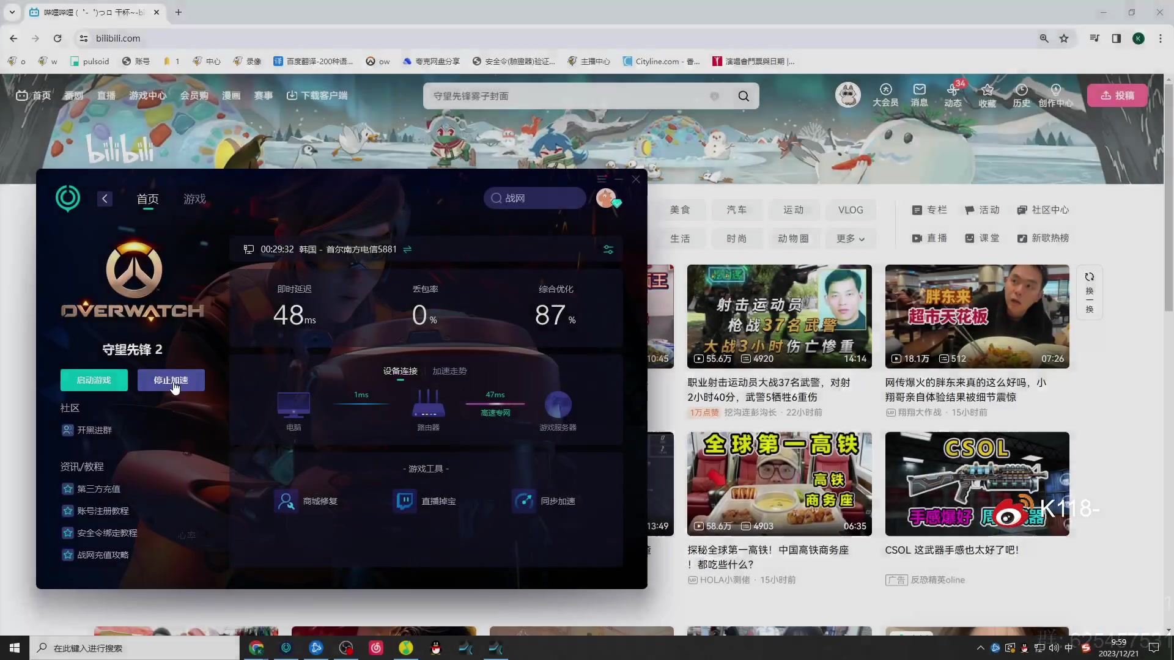Click the 游戏服务器 game server globe icon

pyautogui.click(x=558, y=405)
